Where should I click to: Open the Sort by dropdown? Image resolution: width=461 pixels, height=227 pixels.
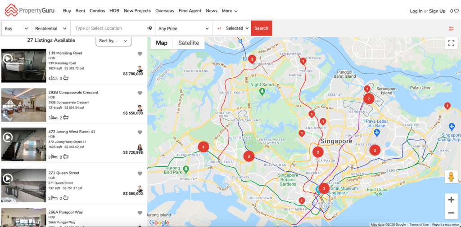coord(113,41)
